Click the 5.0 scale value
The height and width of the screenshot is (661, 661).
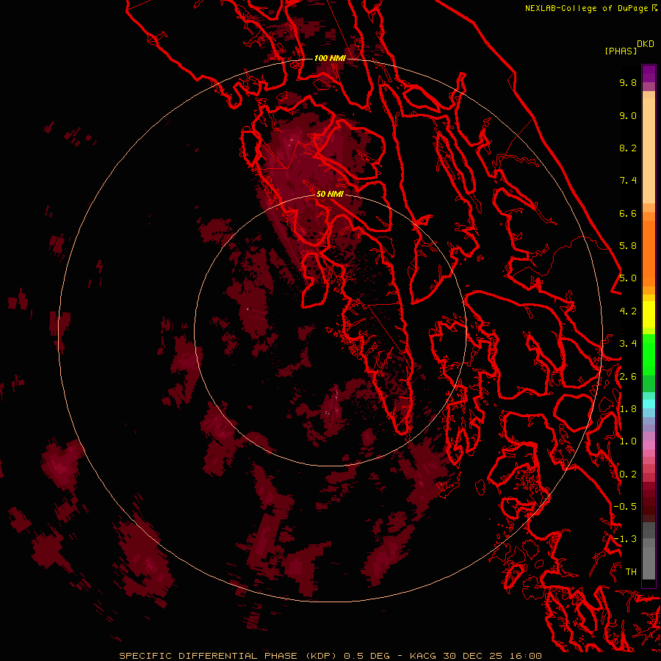pos(628,278)
